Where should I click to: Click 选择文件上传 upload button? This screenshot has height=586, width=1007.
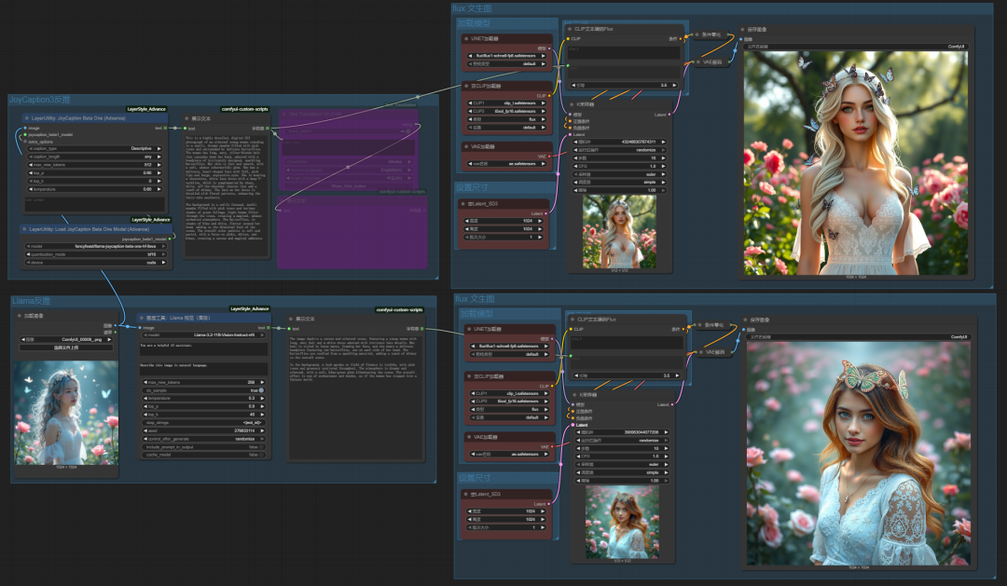click(66, 348)
